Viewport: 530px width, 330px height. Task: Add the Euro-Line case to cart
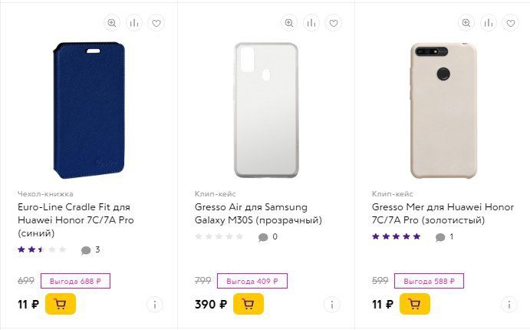pos(61,304)
